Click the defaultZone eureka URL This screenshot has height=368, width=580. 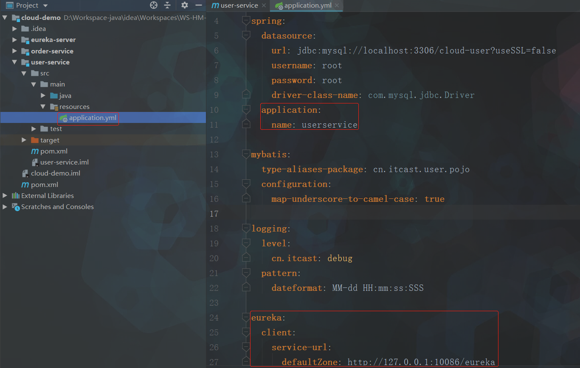point(421,362)
